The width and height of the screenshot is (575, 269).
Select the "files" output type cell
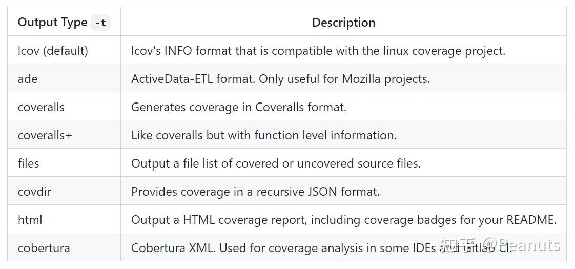(28, 163)
